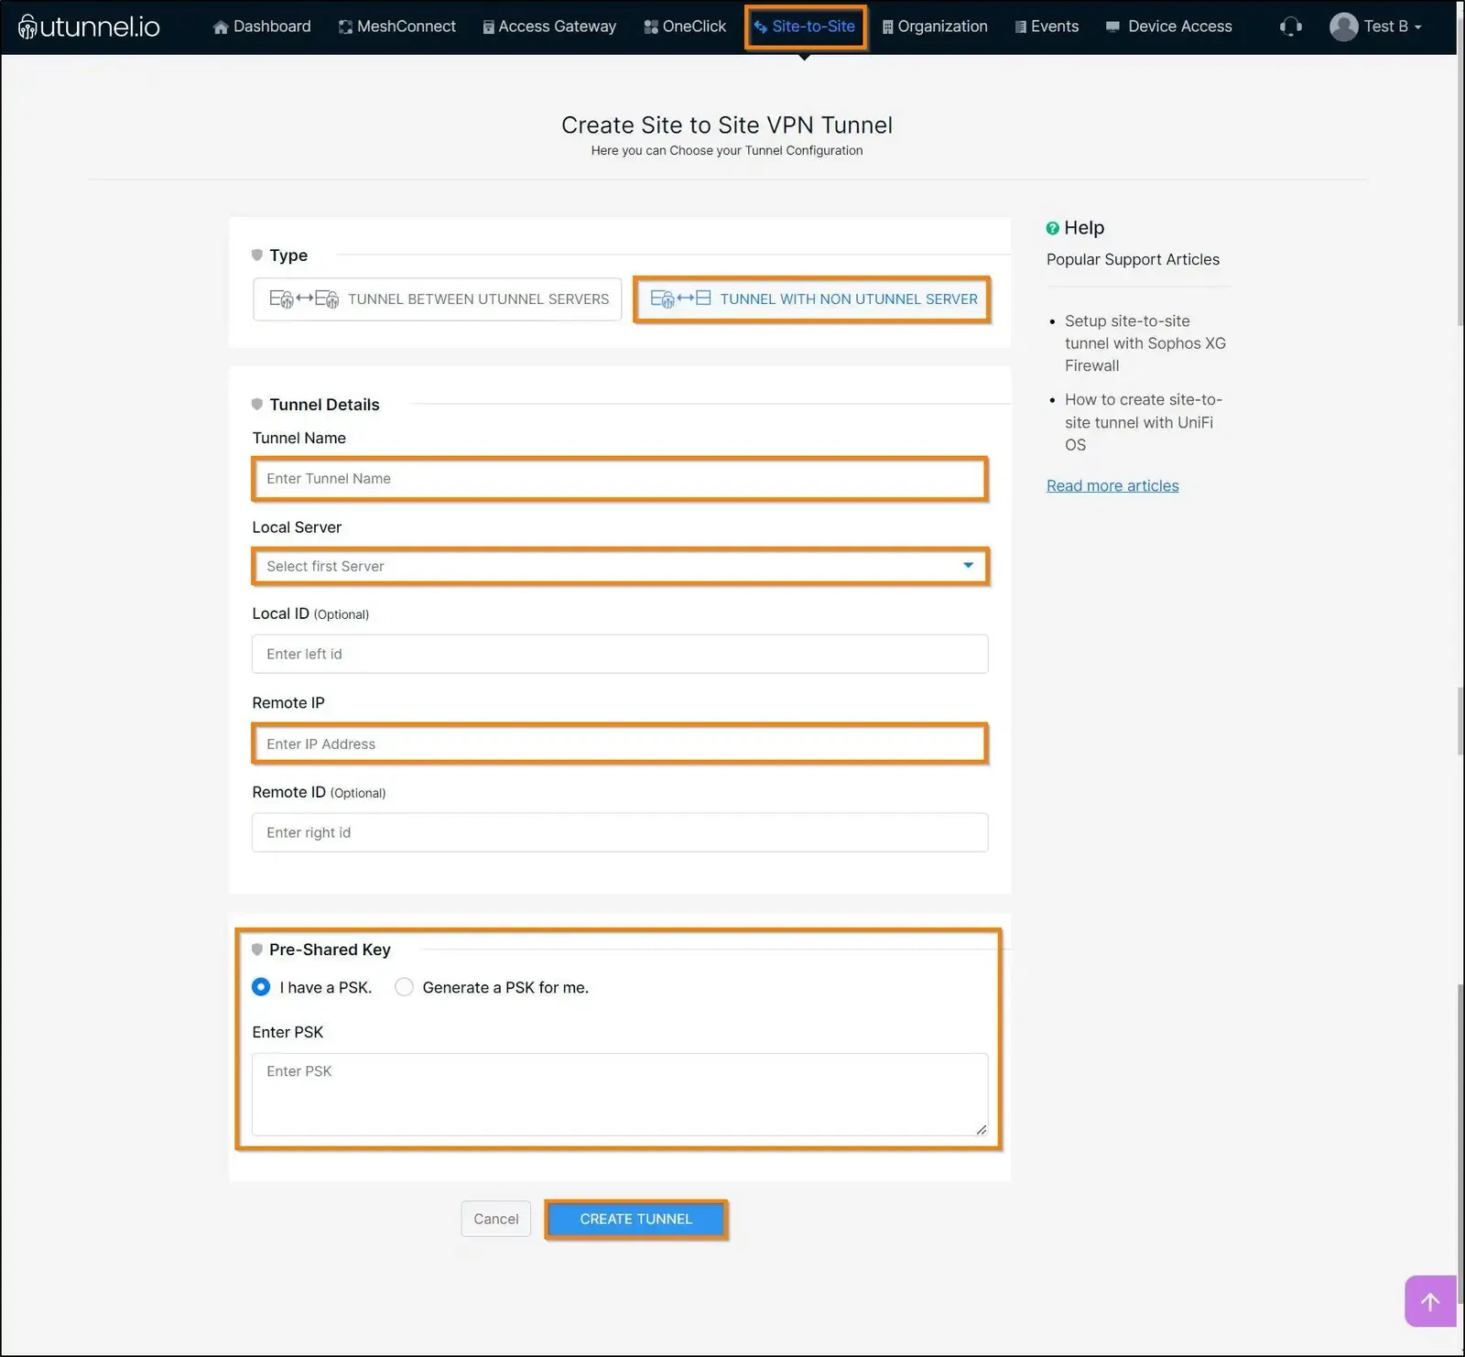Click the OneClick icon

651,27
